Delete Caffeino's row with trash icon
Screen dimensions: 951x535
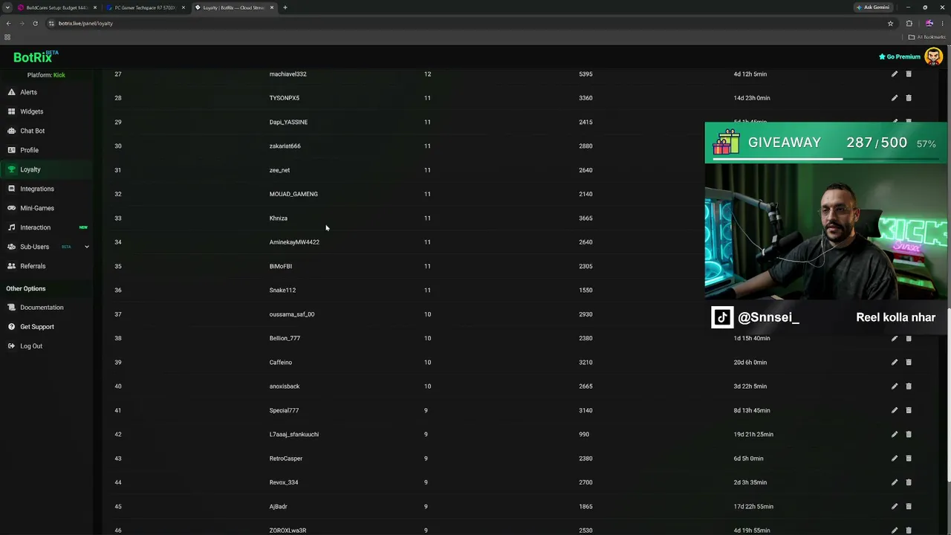909,363
